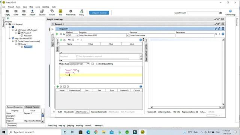Toggle the Post QueryString checkbox
This screenshot has width=240, height=135.
pyautogui.click(x=97, y=64)
